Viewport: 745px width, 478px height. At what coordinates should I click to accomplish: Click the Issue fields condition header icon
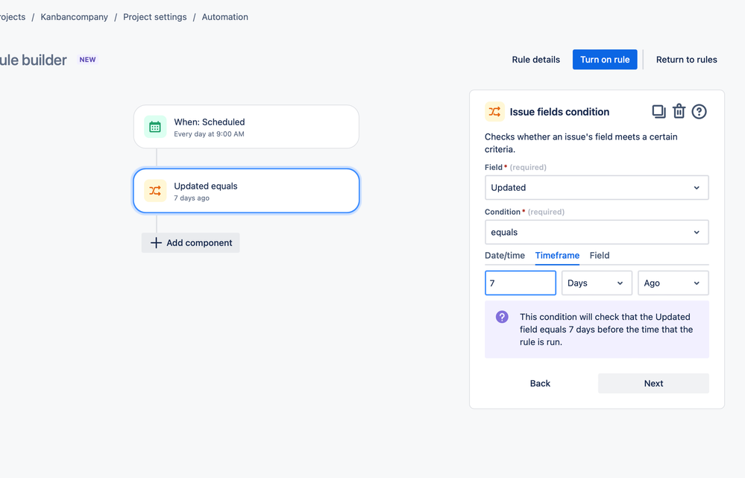pyautogui.click(x=494, y=112)
